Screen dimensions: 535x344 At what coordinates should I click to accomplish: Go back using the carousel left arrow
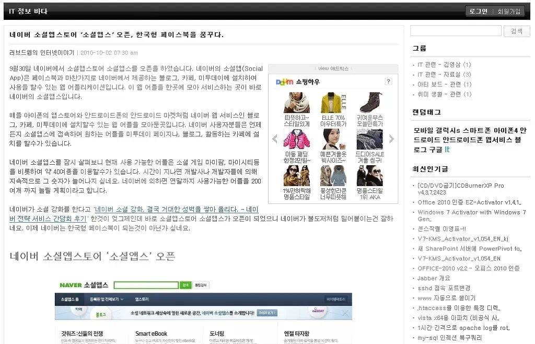click(x=274, y=139)
